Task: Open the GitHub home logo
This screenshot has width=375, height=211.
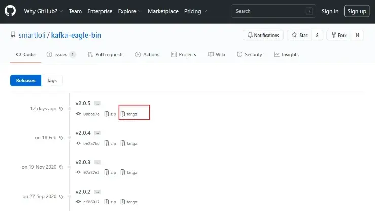Action: [10, 11]
